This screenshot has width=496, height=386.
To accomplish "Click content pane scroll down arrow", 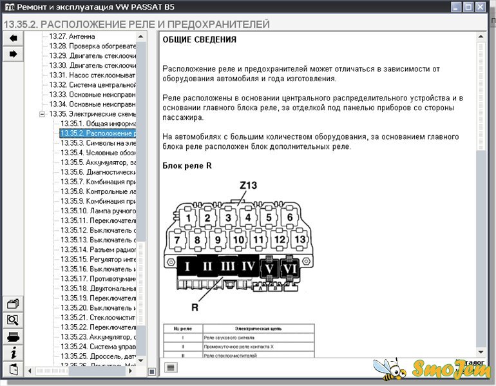I will click(x=481, y=352).
